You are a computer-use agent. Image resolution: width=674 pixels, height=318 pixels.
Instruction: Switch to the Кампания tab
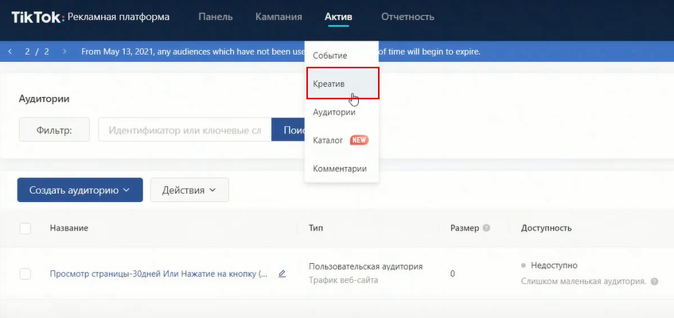point(279,17)
